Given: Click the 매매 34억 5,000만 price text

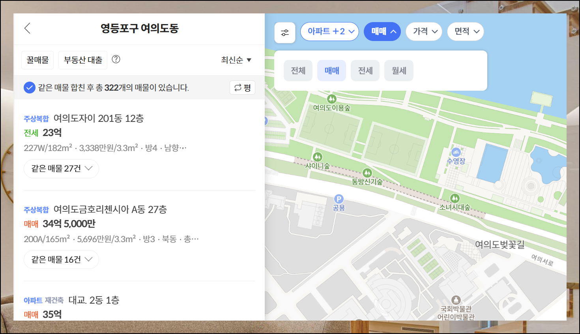Looking at the screenshot, I should click(x=60, y=224).
